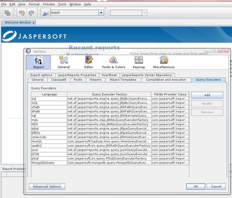232x198 pixels.
Task: Open the File menu
Action: (4, 4)
